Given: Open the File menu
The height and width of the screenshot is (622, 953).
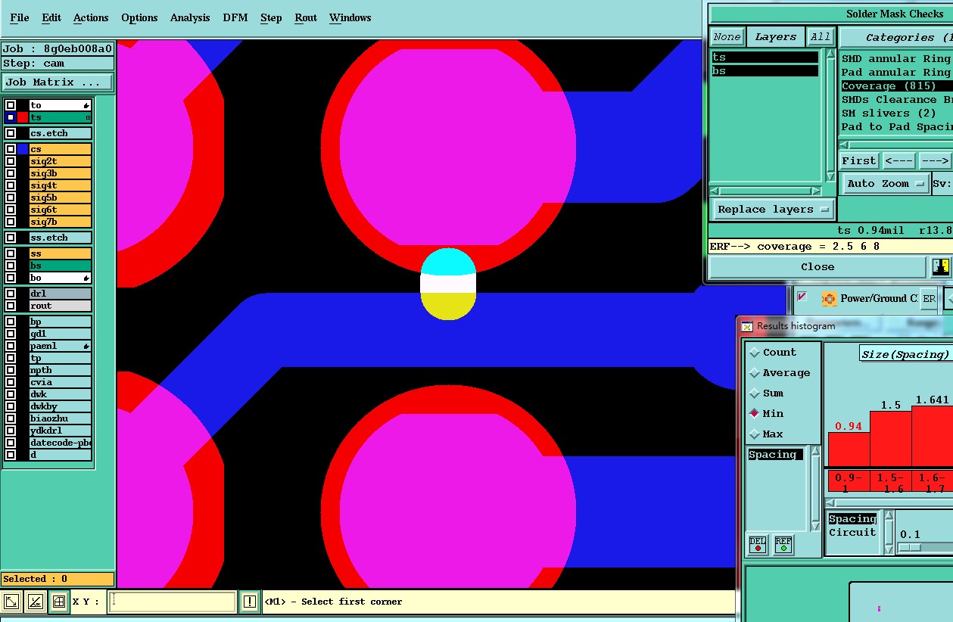Looking at the screenshot, I should pos(20,17).
